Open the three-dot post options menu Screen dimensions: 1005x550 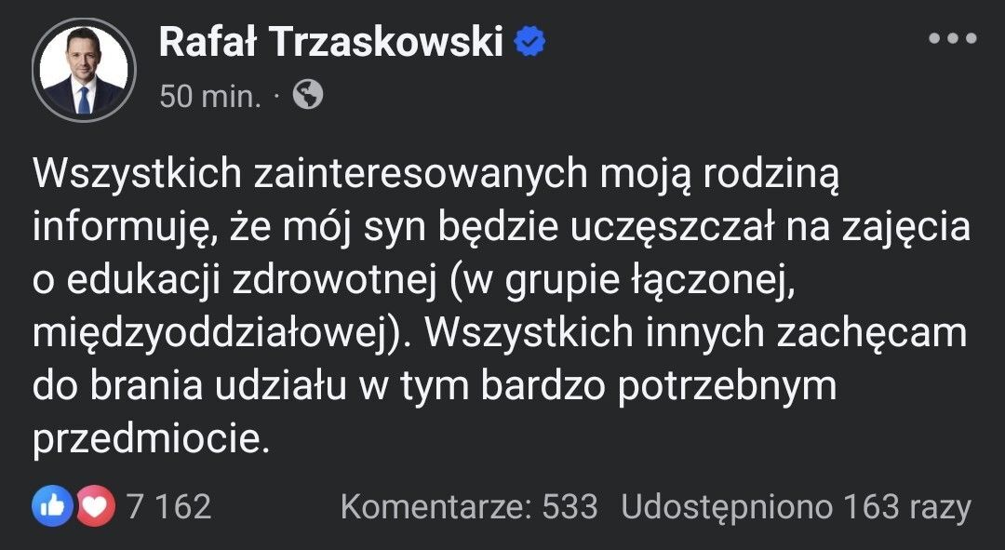click(952, 39)
